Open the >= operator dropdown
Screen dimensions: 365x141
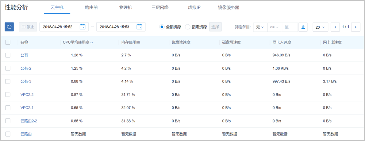click(x=274, y=27)
